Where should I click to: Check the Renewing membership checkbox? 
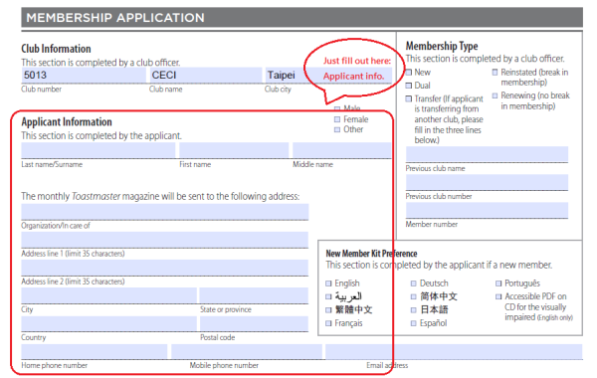click(495, 95)
